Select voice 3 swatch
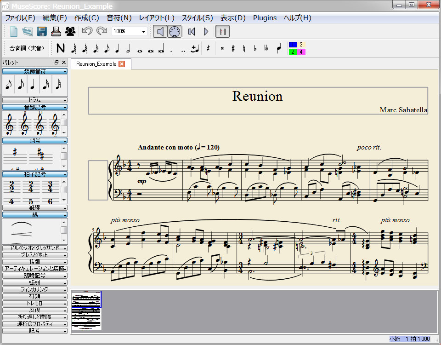The image size is (441, 345). click(301, 45)
